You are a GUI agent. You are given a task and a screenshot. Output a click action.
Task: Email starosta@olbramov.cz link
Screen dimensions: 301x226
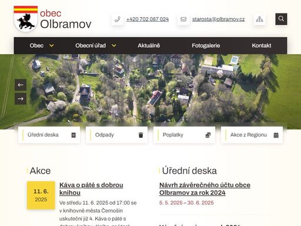click(219, 19)
